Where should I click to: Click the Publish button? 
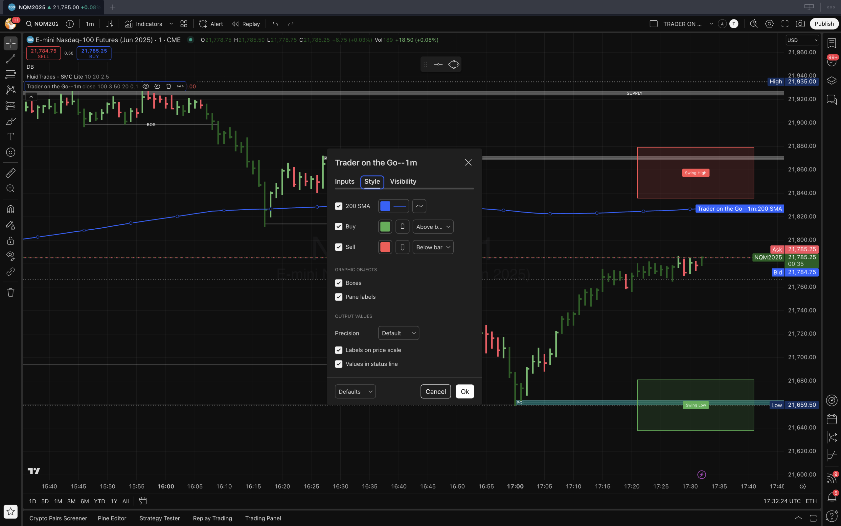(x=824, y=24)
